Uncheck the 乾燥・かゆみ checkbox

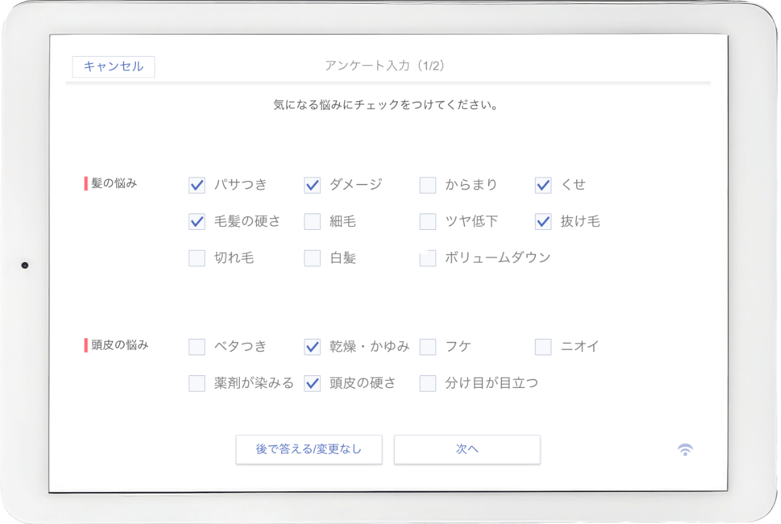click(312, 346)
